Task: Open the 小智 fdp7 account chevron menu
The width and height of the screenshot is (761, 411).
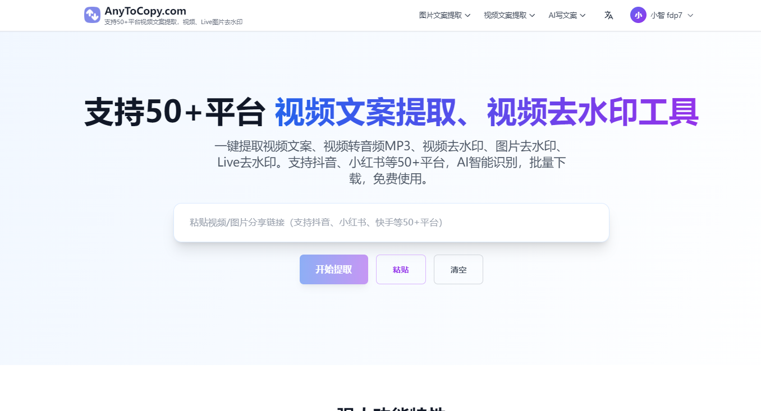Action: 690,15
